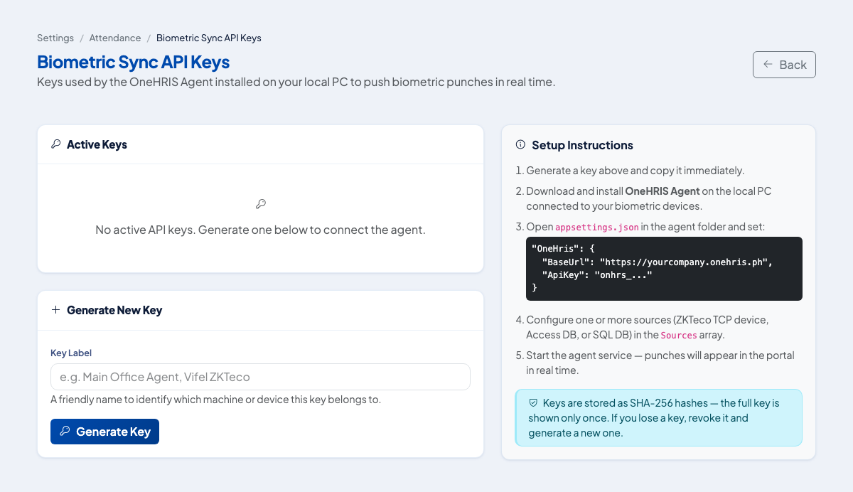Click the "OneHris": { line in the code block
Viewport: 853px width, 492px height.
click(563, 250)
